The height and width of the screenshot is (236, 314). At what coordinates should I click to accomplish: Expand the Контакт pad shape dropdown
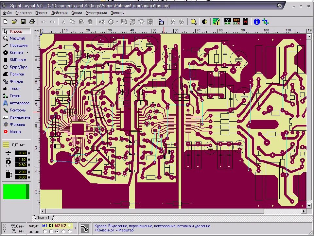point(27,53)
